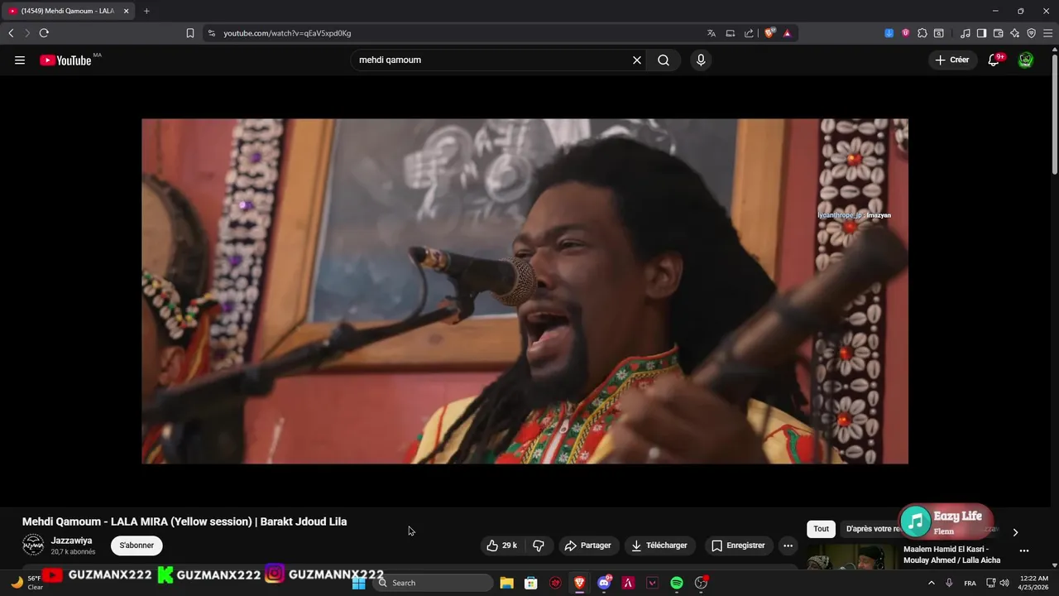This screenshot has width=1059, height=596.
Task: Save the video with Enregistrer
Action: (739, 546)
